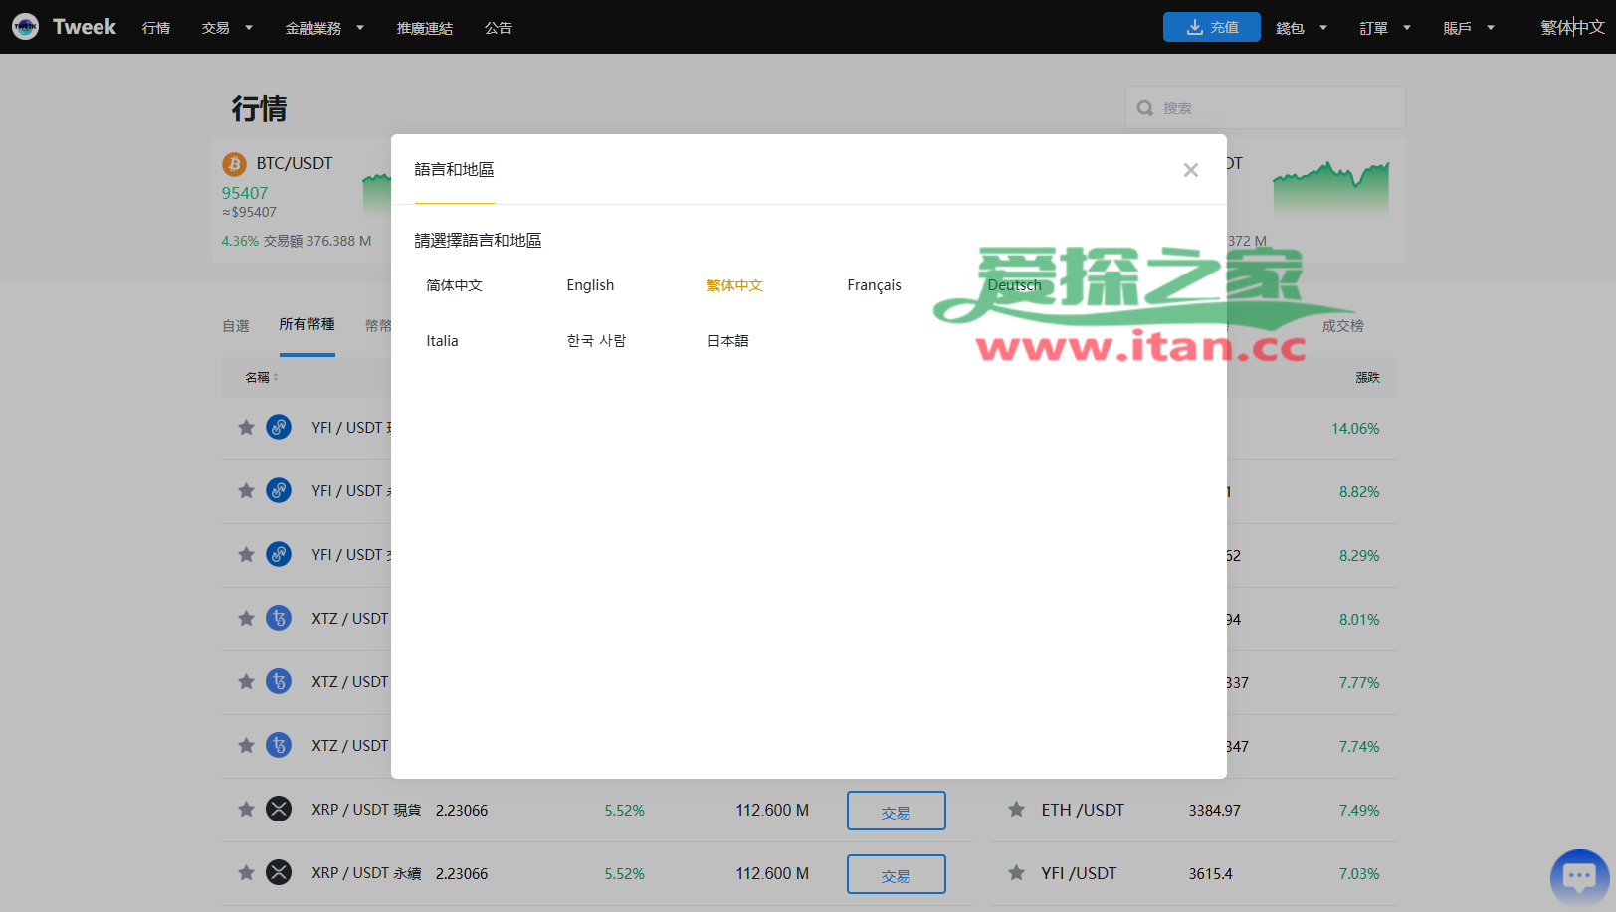This screenshot has height=912, width=1616.
Task: Click the search magnifier icon
Action: click(x=1145, y=108)
